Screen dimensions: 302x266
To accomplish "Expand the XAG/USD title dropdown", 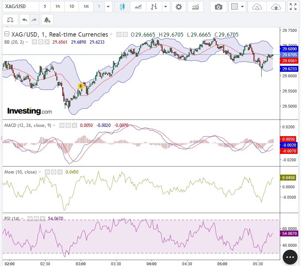I will [x=111, y=35].
